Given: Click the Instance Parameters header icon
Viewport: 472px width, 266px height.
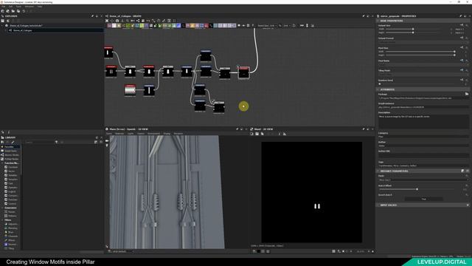Looking at the screenshot, I should click(x=462, y=171).
